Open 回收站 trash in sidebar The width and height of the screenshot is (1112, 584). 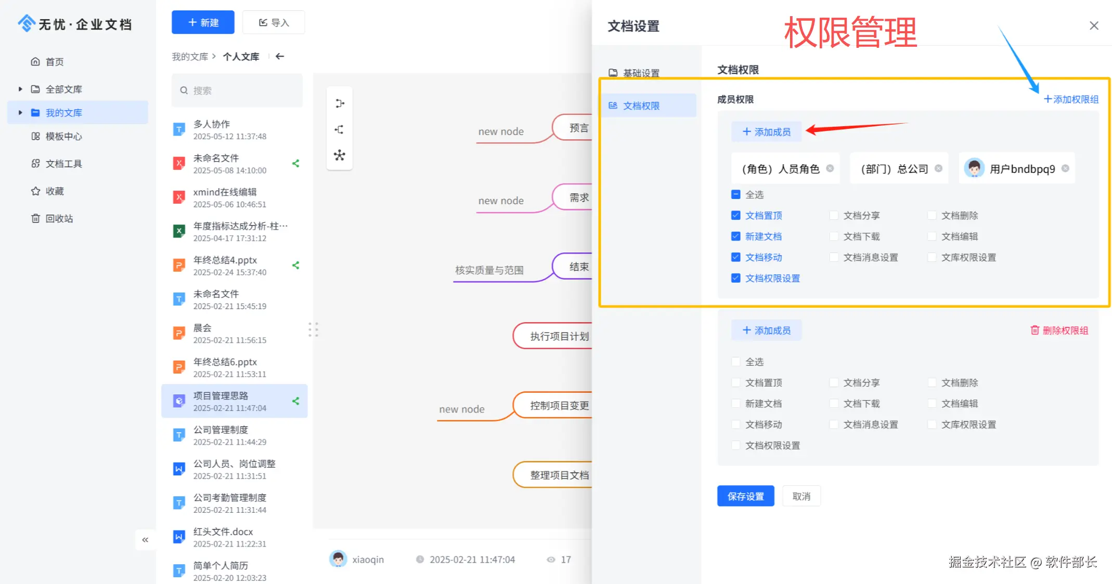(x=59, y=219)
